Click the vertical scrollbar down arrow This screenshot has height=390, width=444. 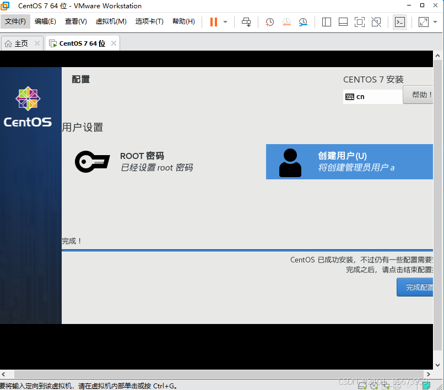(438, 365)
